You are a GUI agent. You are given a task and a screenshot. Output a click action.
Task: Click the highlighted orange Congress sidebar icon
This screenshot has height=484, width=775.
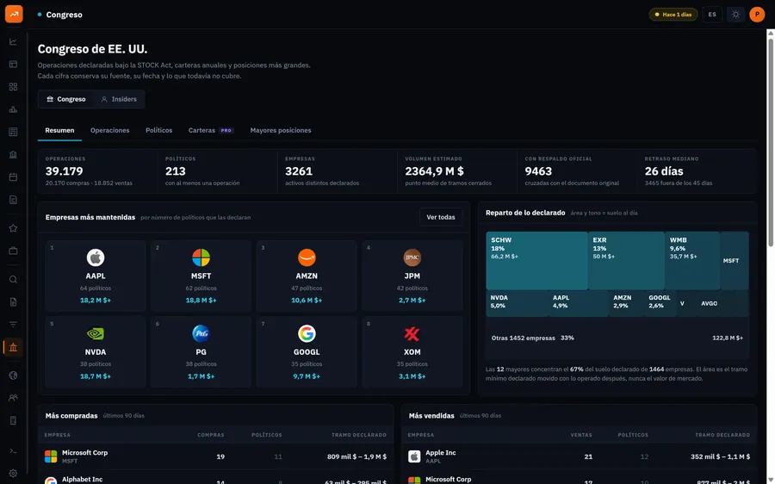point(13,347)
